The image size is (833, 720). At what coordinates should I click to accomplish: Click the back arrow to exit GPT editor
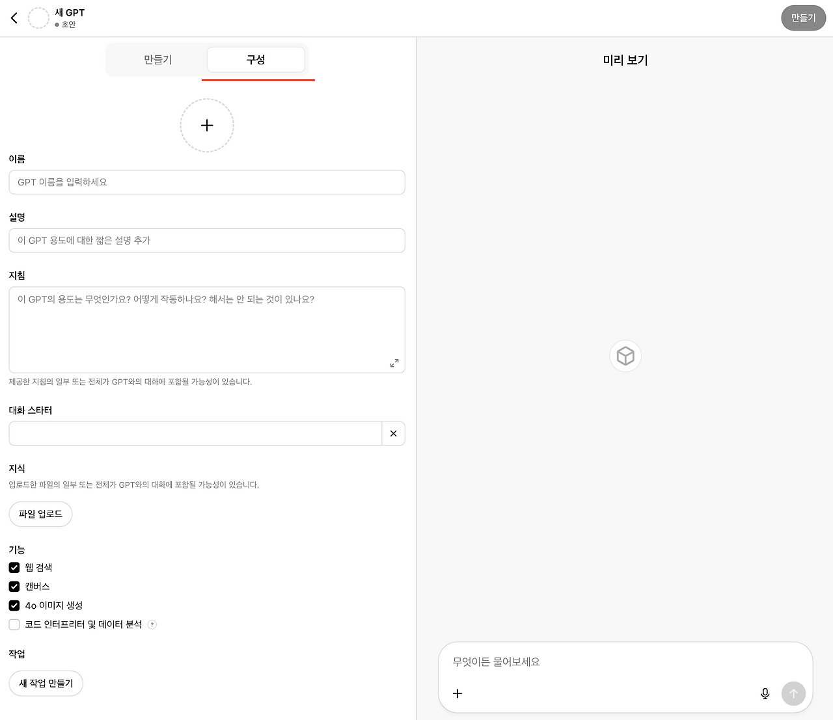tap(14, 18)
